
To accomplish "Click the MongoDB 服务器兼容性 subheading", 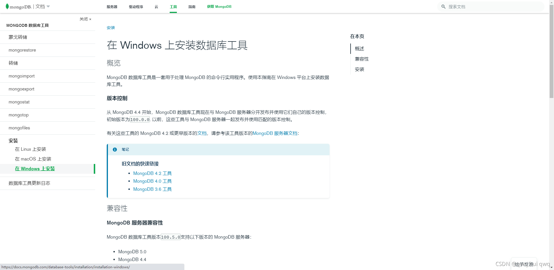I will tap(135, 223).
